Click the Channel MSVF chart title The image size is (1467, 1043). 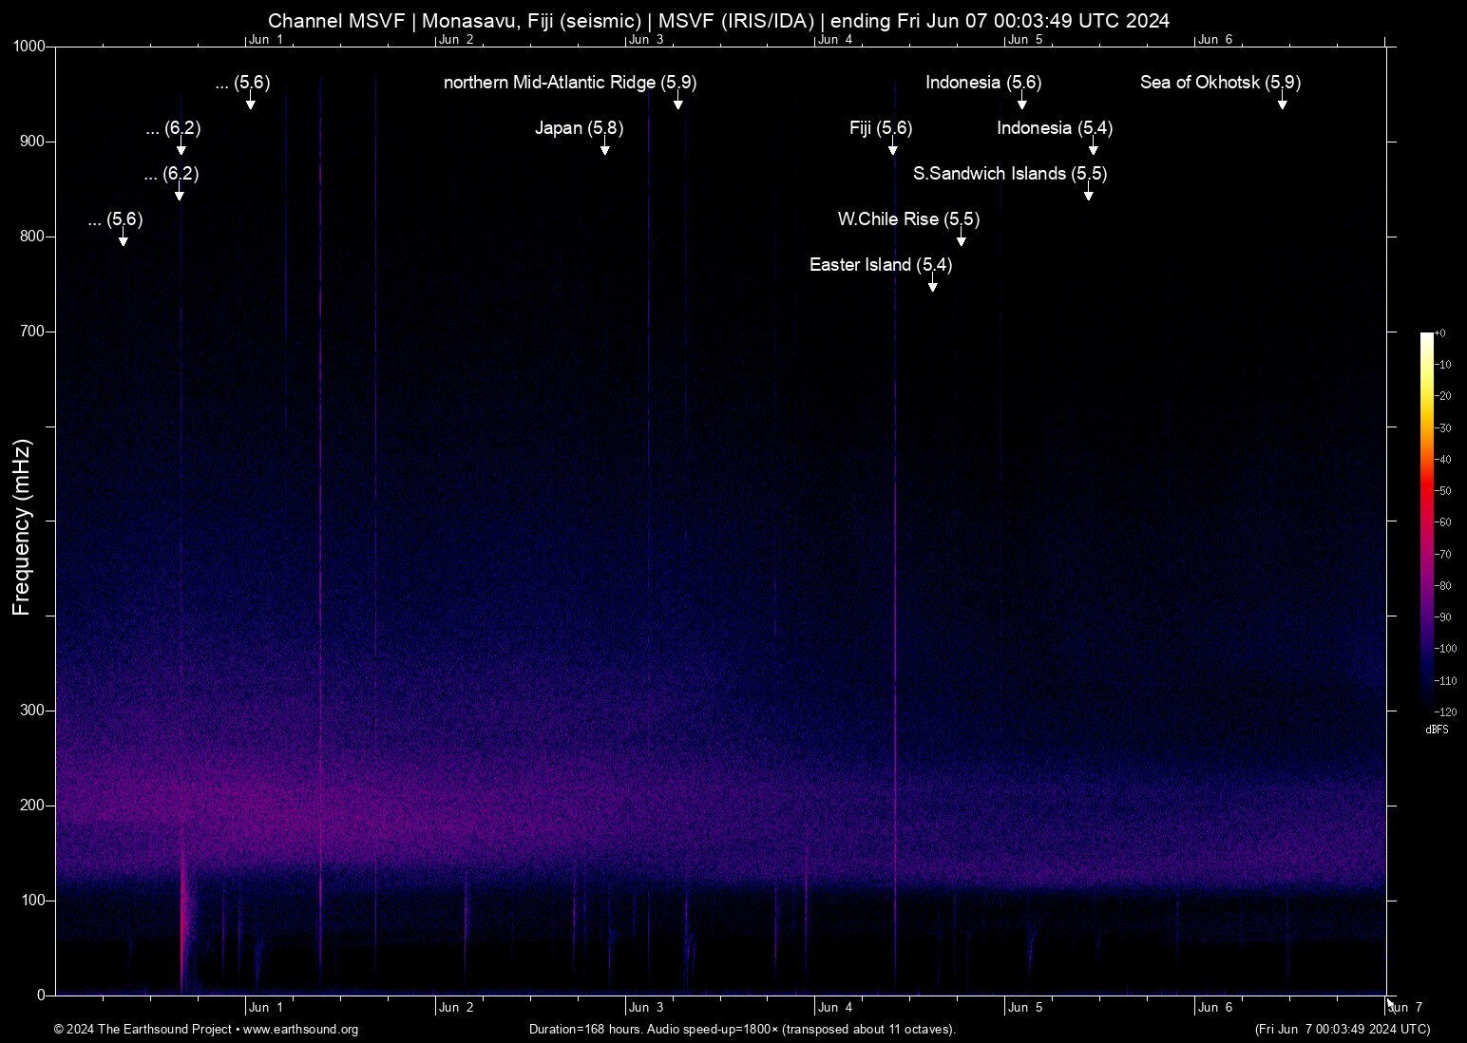point(718,21)
